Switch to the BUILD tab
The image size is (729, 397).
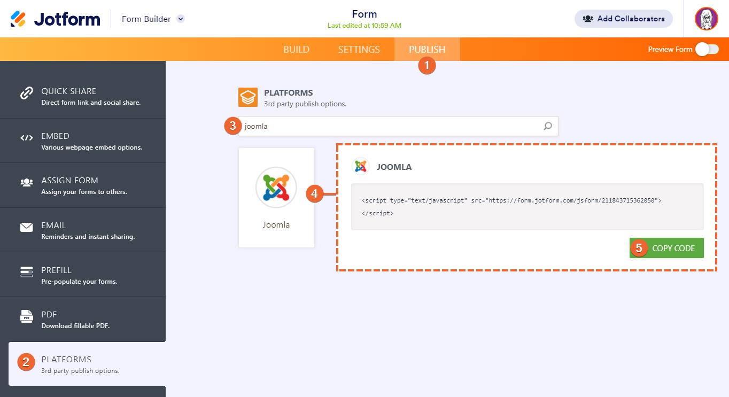click(x=296, y=49)
